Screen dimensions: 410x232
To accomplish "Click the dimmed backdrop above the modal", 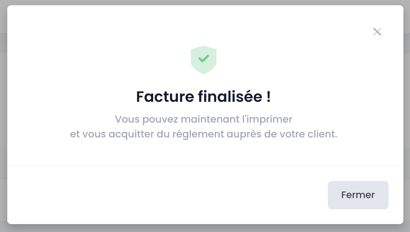I will click(205, 2).
